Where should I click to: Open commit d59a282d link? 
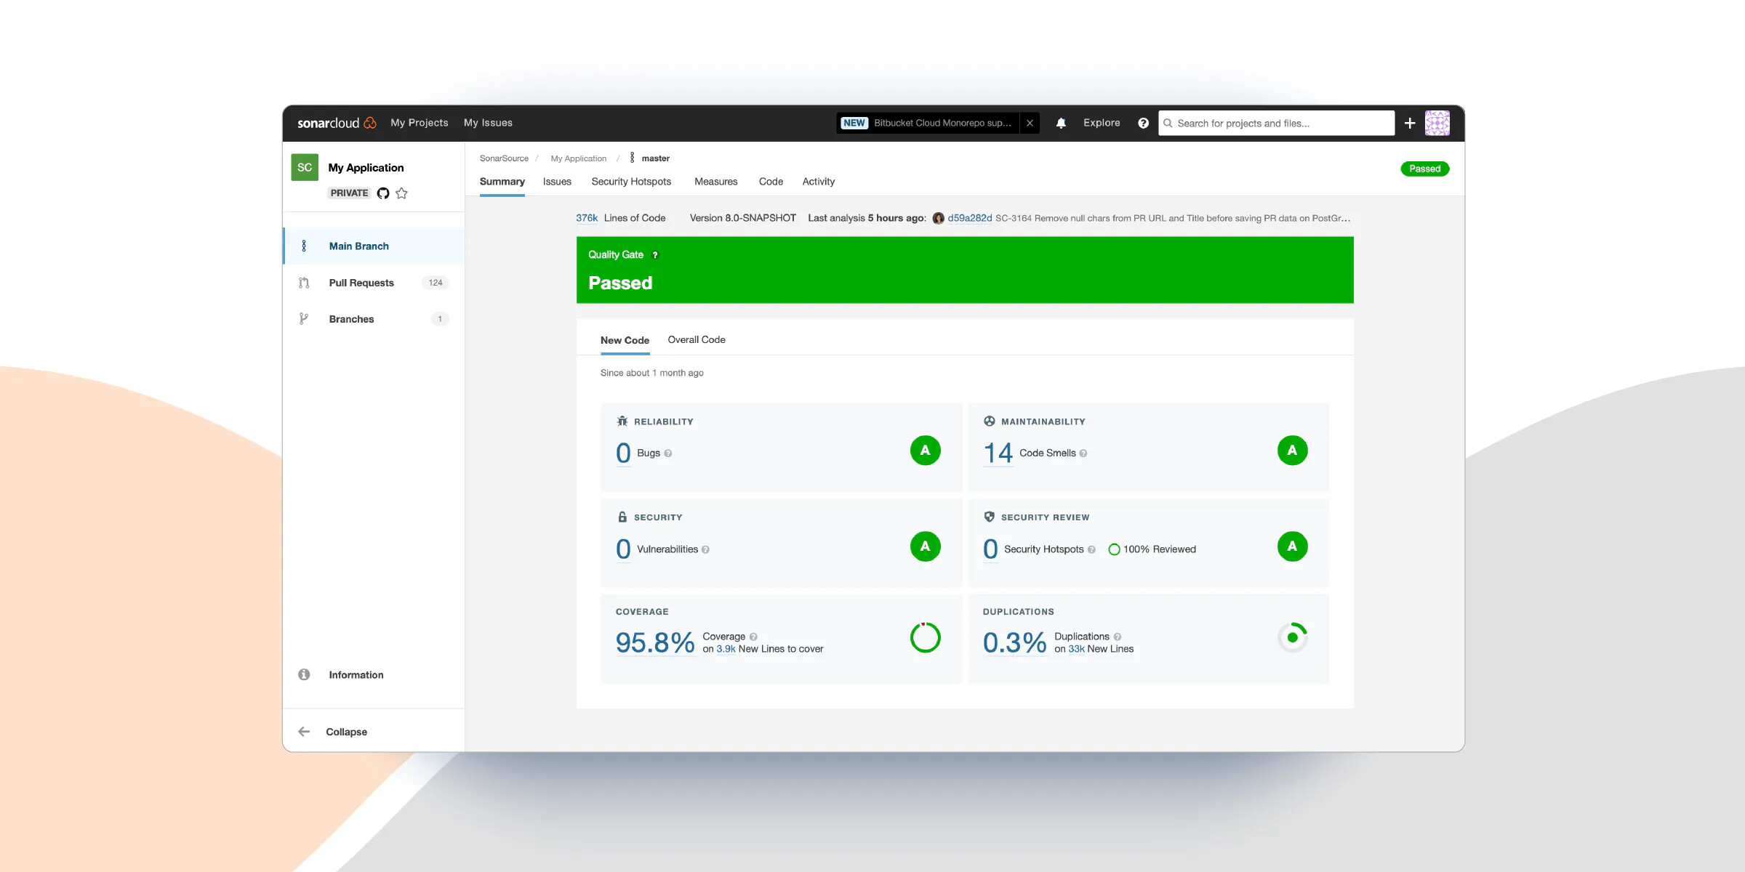(969, 218)
